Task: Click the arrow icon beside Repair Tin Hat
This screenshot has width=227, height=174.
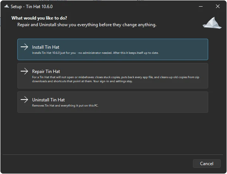Action: pos(24,71)
